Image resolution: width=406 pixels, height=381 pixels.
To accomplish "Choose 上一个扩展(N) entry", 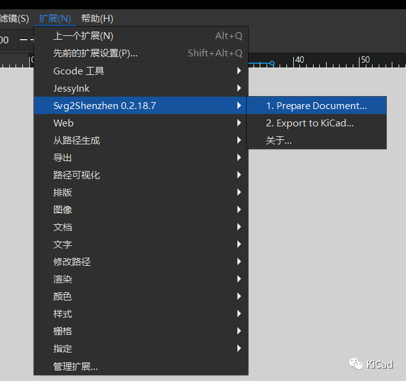I will click(141, 36).
